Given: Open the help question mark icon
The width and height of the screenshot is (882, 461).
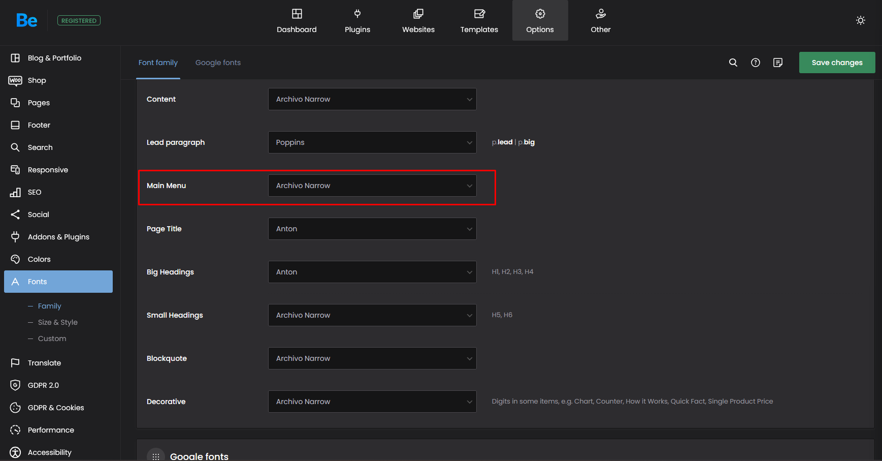Looking at the screenshot, I should click(x=755, y=63).
